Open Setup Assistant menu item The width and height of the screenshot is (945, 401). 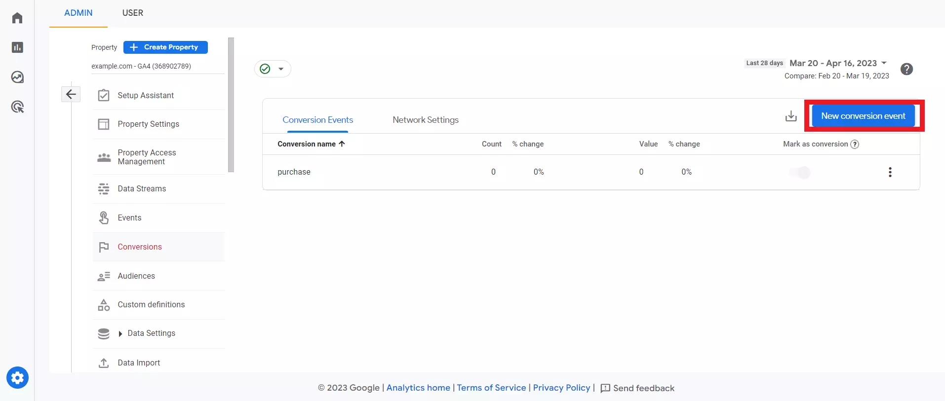[158, 95]
